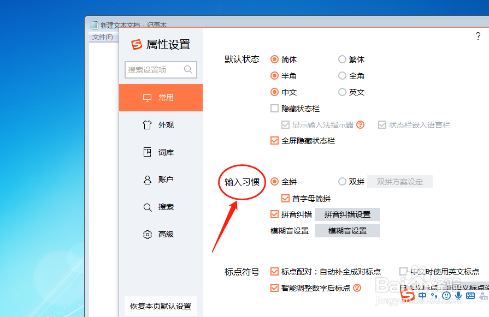The height and width of the screenshot is (317, 489).
Task: Open the 文件(F) menu in Notepad
Action: (x=103, y=37)
